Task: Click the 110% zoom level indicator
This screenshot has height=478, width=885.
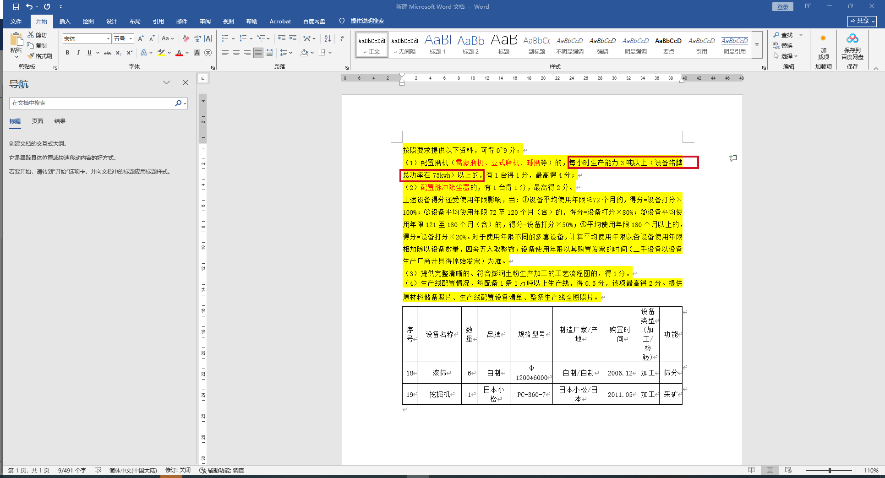Action: 871,470
